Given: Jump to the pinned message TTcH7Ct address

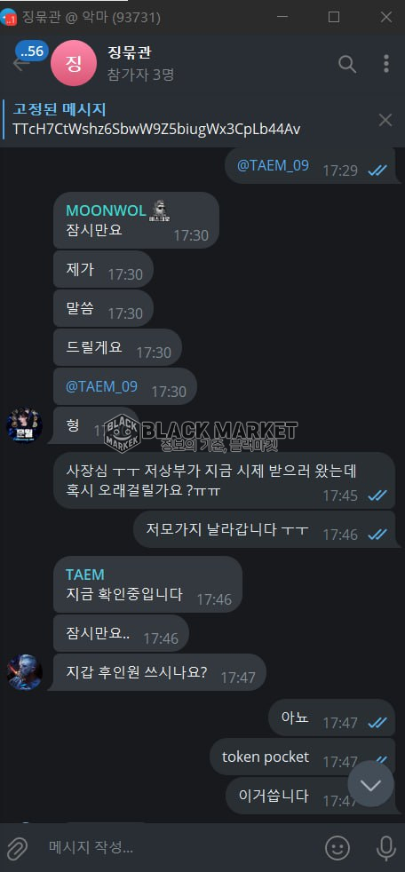Looking at the screenshot, I should pos(156,130).
